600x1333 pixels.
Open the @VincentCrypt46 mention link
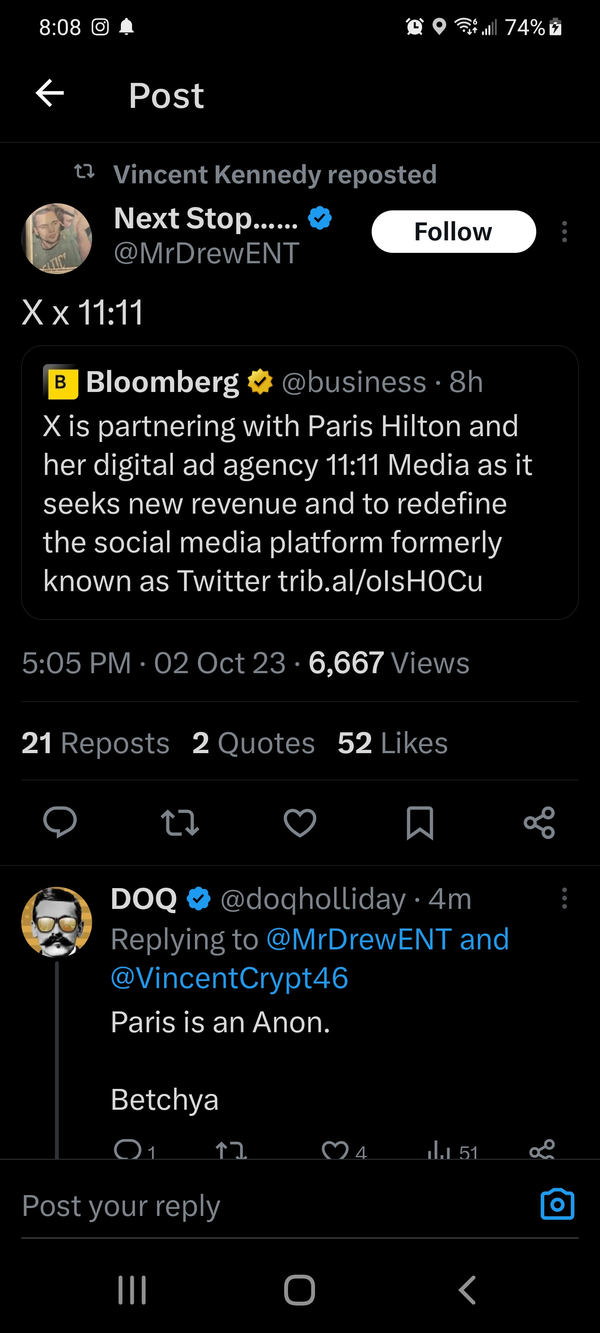point(229,978)
